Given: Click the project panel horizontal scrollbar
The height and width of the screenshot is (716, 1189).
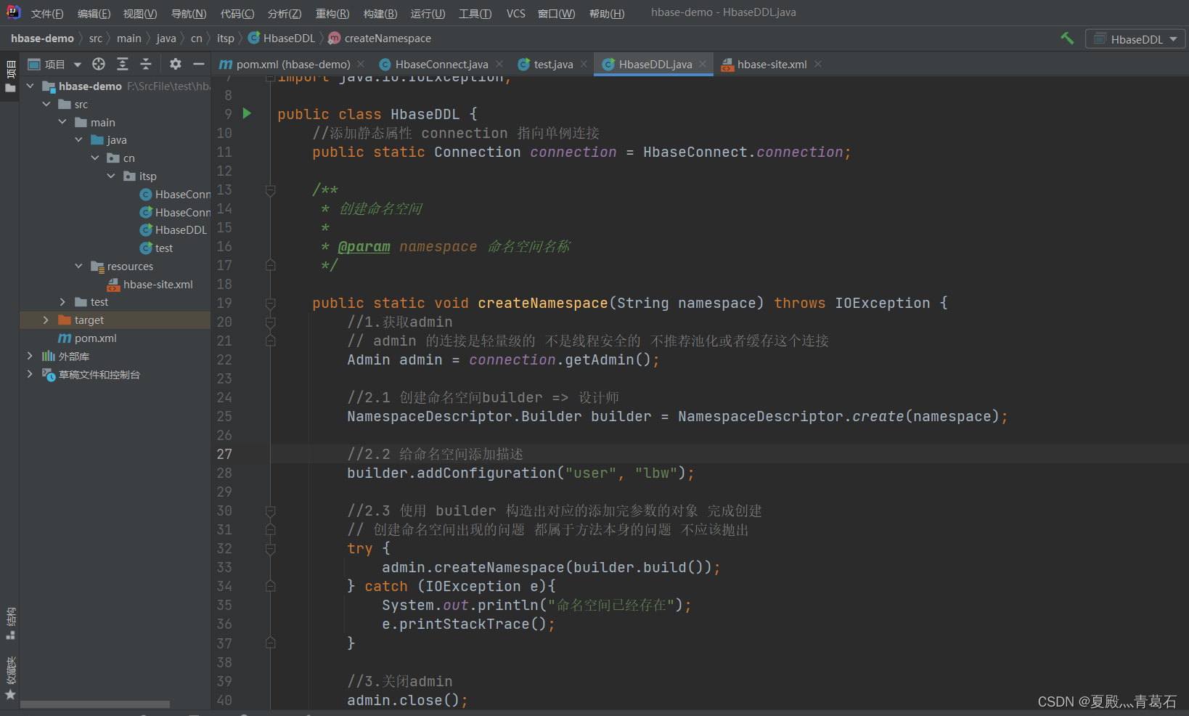Looking at the screenshot, I should point(95,704).
